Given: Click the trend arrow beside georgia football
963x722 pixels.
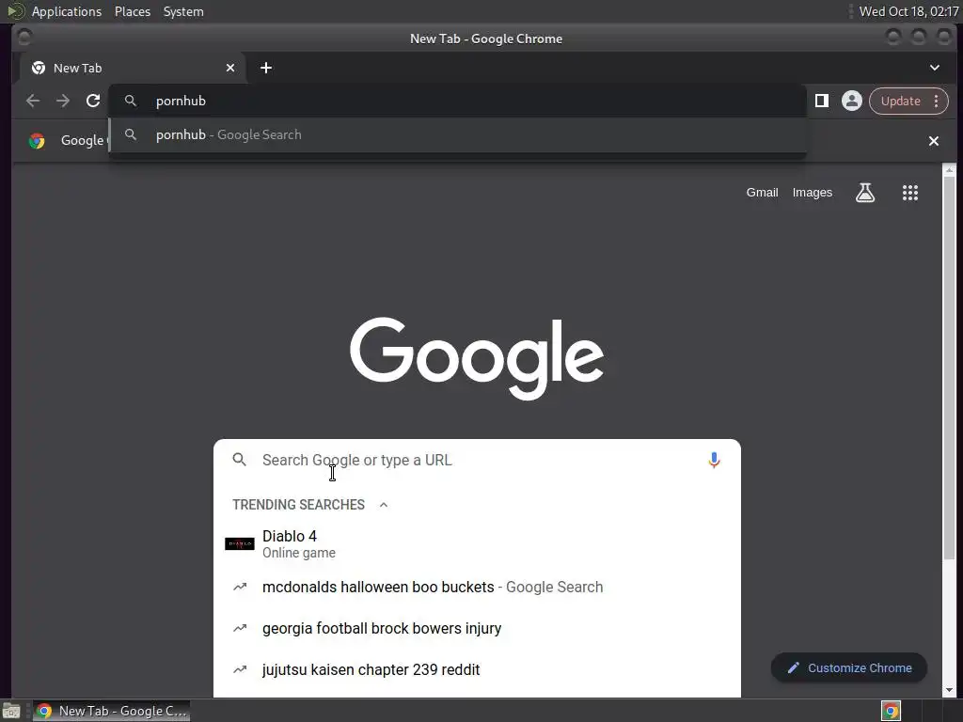Looking at the screenshot, I should coord(240,629).
